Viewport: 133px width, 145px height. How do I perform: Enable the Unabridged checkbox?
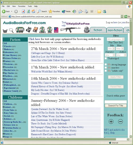coord(106,58)
